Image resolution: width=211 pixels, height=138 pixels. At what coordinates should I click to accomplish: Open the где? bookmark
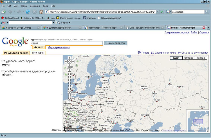click(51, 18)
